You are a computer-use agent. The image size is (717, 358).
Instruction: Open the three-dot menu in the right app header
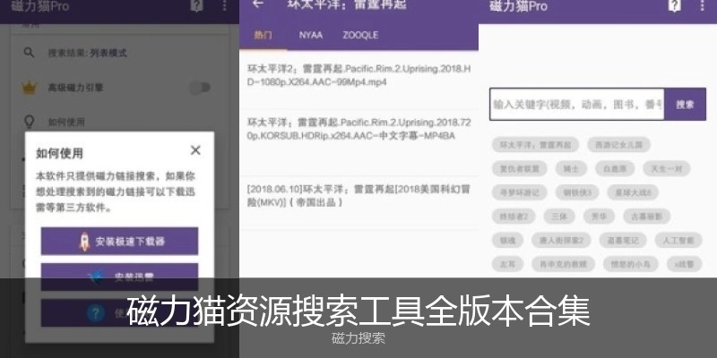(x=702, y=5)
